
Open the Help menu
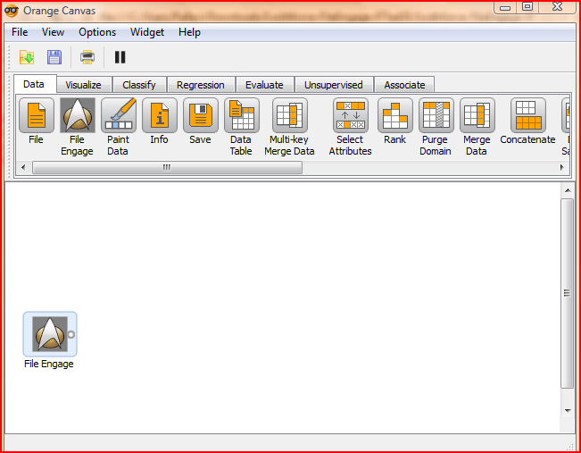click(x=189, y=32)
